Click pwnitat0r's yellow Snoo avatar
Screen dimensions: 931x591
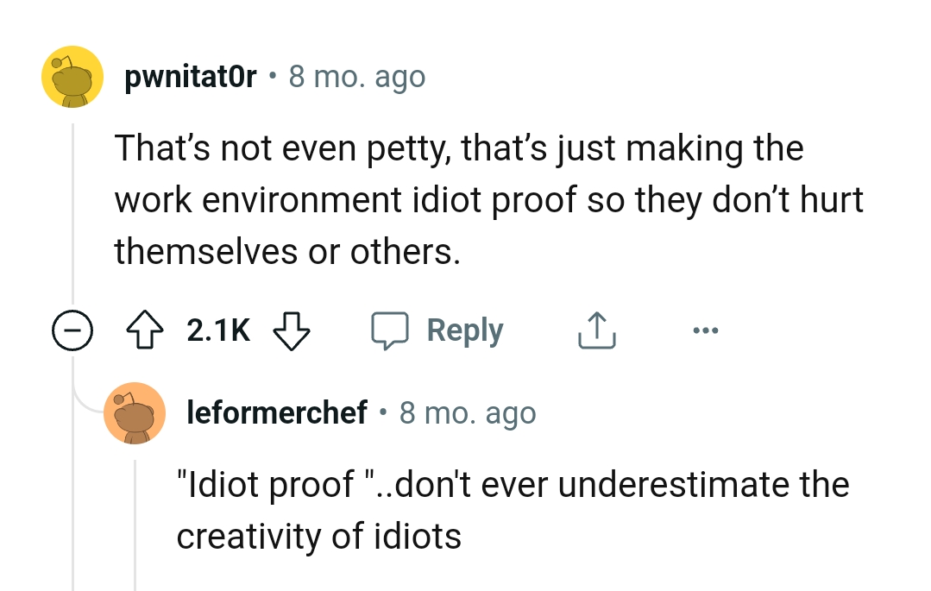tap(72, 76)
